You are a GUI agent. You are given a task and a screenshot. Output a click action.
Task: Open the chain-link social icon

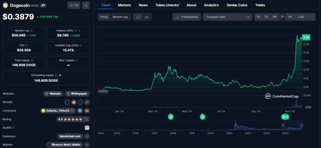pos(87,102)
